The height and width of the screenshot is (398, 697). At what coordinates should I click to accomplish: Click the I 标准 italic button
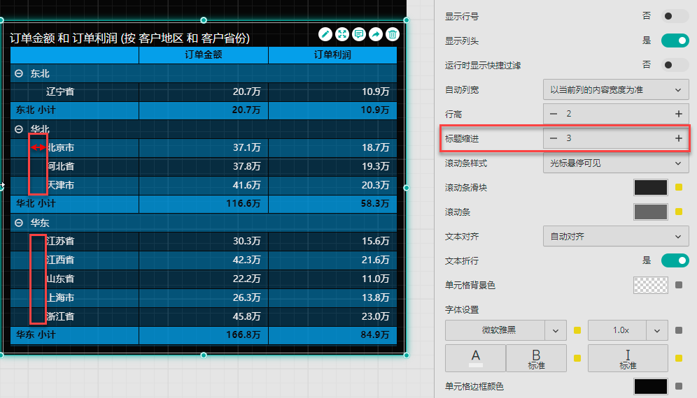point(628,358)
